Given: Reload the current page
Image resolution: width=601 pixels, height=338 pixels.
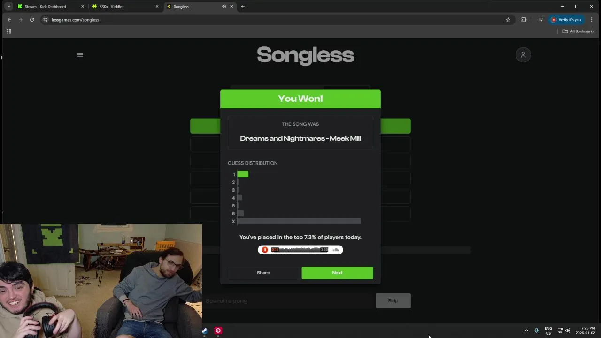Looking at the screenshot, I should 32,20.
